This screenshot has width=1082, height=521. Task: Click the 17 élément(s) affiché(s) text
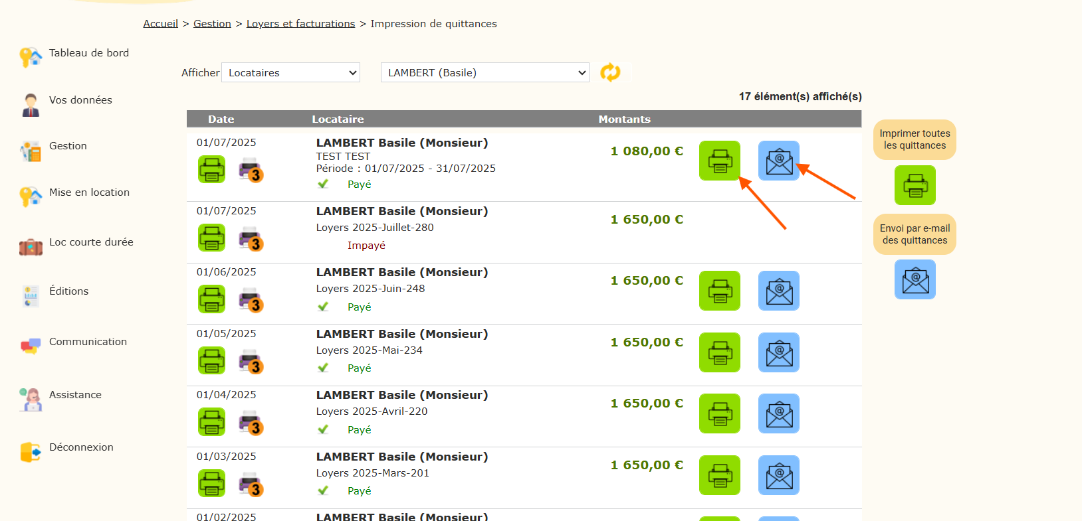point(800,97)
